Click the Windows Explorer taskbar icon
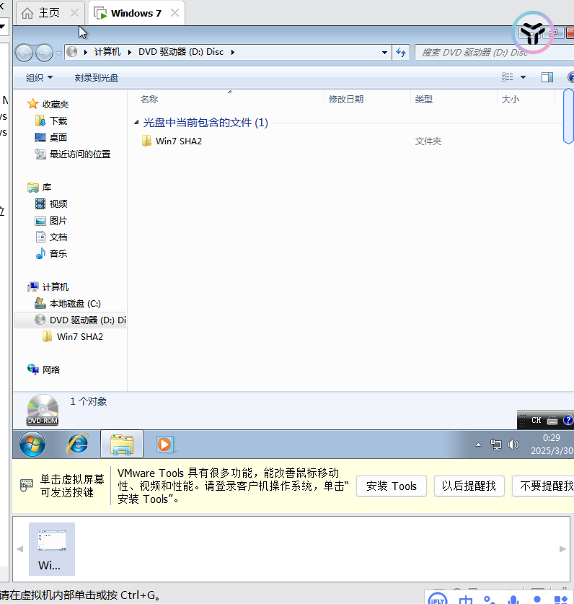Viewport: 574px width, 604px height. coord(122,444)
